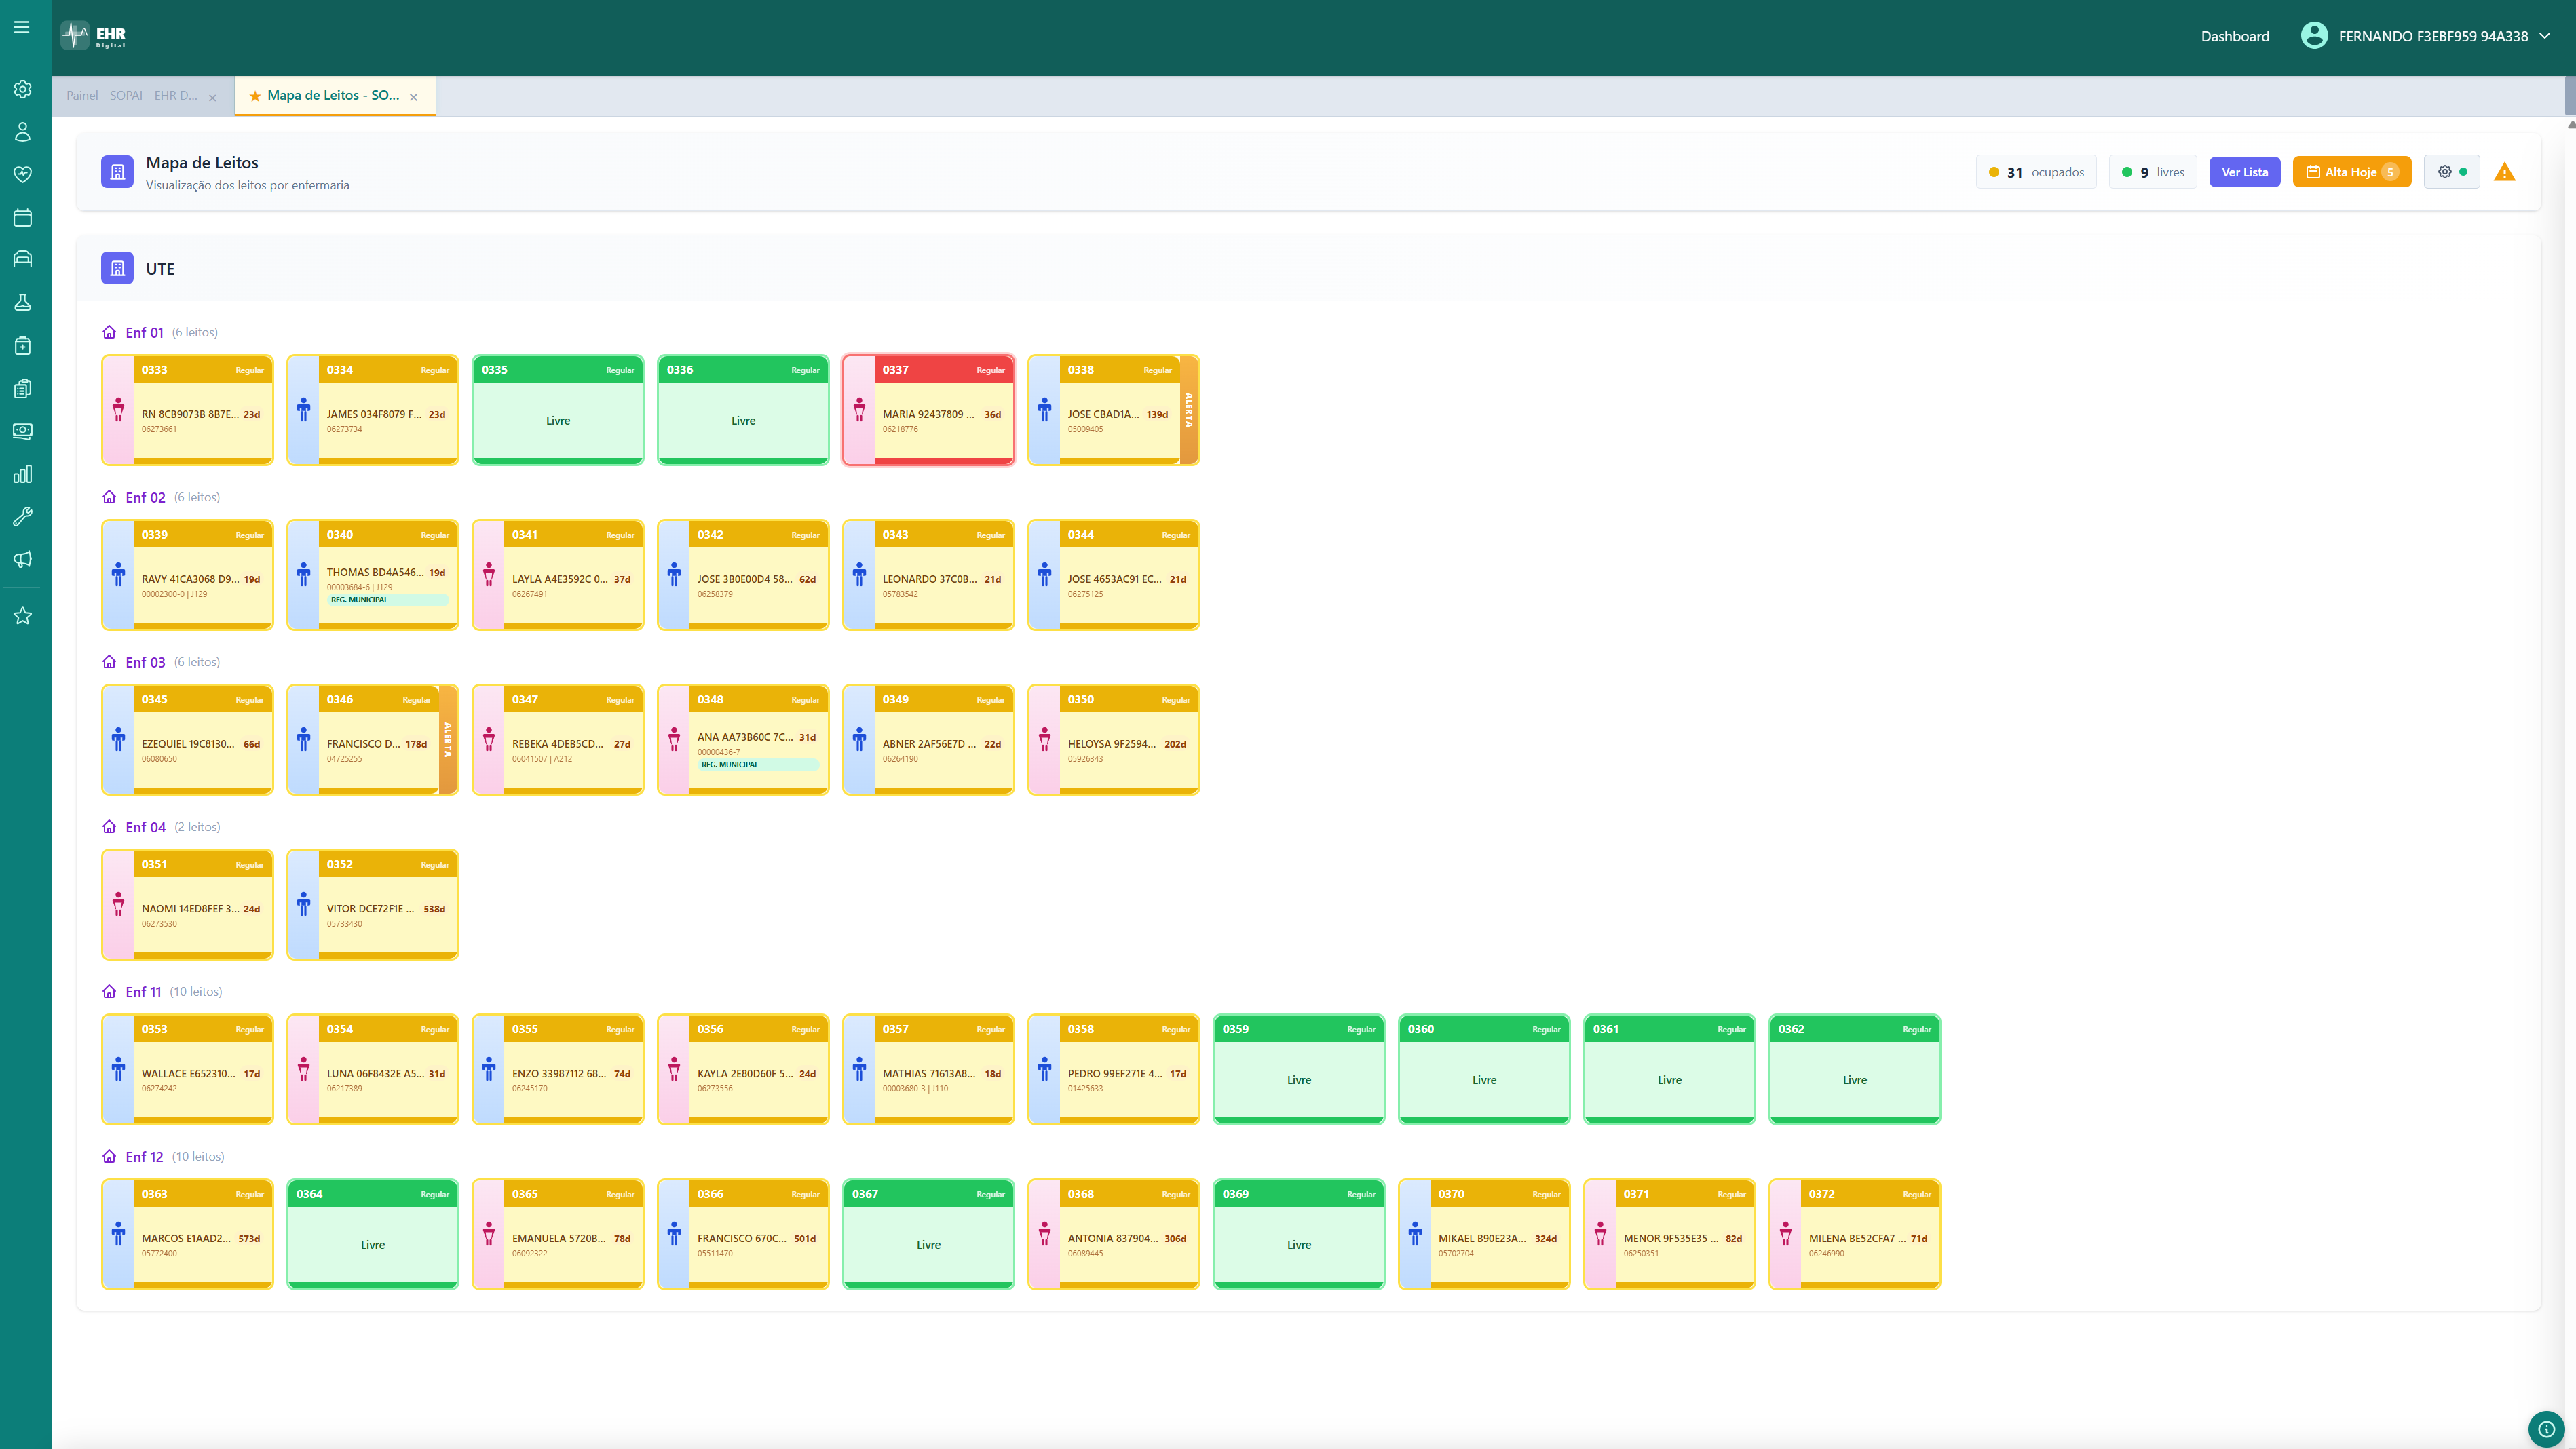2576x1449 pixels.
Task: Click the calendar icon in sidebar
Action: [23, 218]
